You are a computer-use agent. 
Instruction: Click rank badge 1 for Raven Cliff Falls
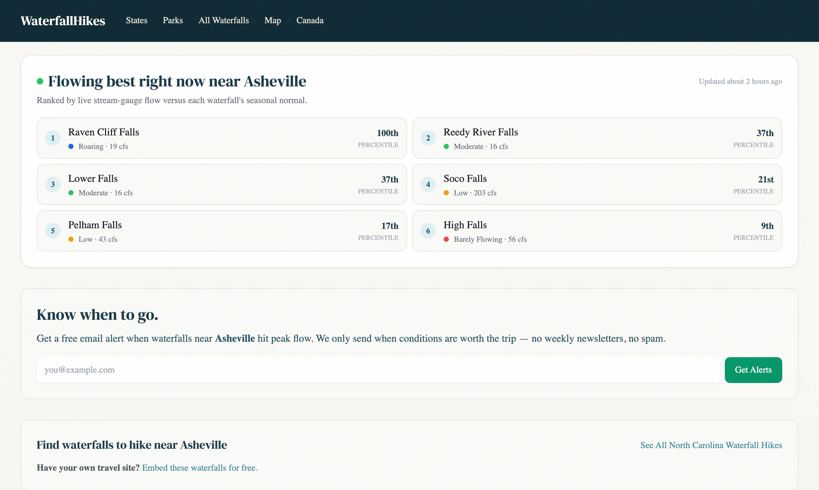coord(53,138)
